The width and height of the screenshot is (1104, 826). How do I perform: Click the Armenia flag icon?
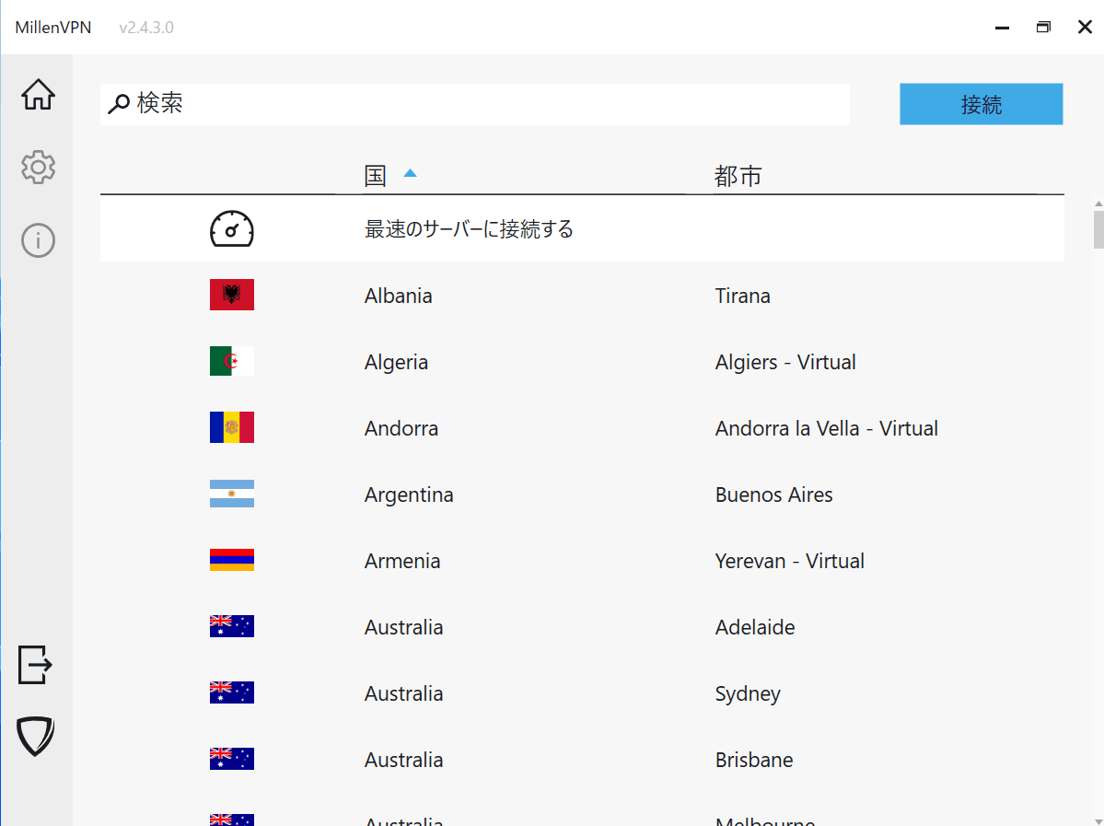pyautogui.click(x=231, y=561)
